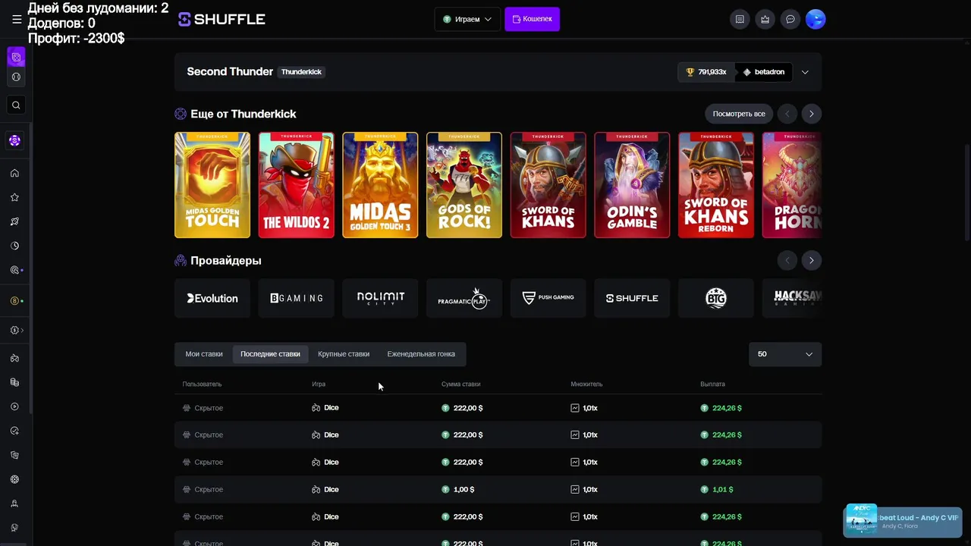Select Evolution provider logo
Image resolution: width=971 pixels, height=546 pixels.
(212, 298)
